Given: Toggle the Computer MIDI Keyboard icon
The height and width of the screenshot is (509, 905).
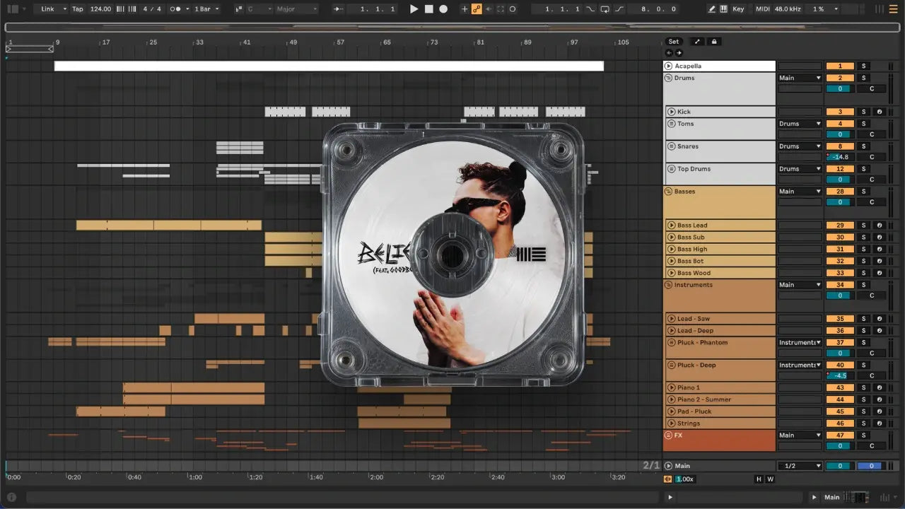Looking at the screenshot, I should pyautogui.click(x=723, y=9).
